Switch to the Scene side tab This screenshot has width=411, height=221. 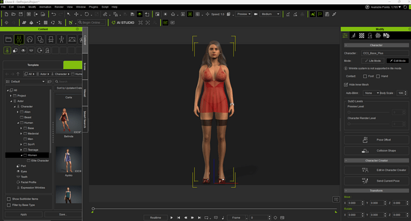[x=85, y=67]
